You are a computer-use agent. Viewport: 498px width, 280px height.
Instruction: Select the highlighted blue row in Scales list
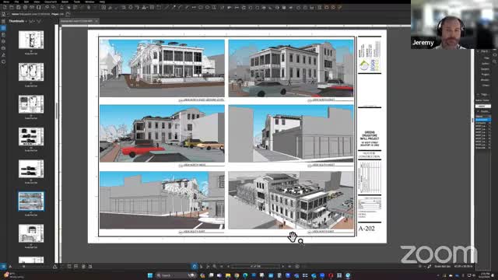point(483,120)
